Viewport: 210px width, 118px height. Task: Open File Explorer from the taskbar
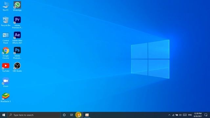(x=79, y=115)
